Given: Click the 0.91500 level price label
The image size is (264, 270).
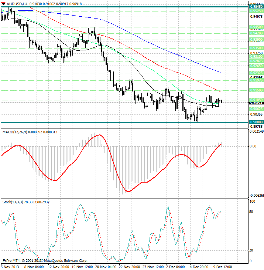Looking at the screenshot, I should coord(256,90).
